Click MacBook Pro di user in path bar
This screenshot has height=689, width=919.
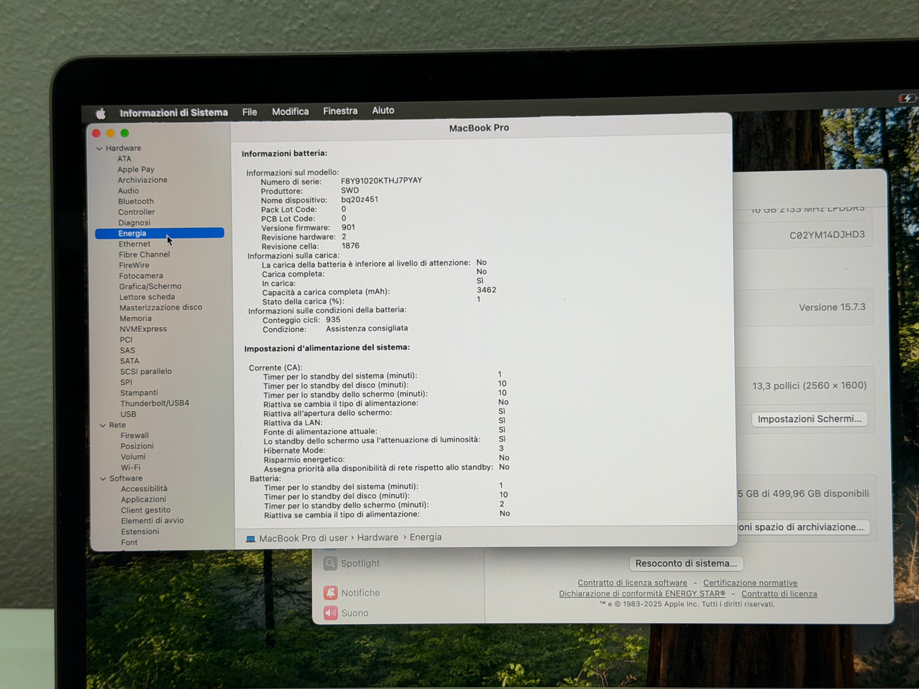click(x=303, y=538)
